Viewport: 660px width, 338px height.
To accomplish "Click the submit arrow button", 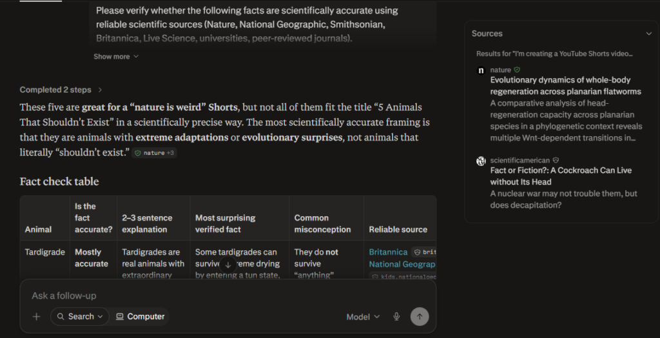I will (x=419, y=317).
